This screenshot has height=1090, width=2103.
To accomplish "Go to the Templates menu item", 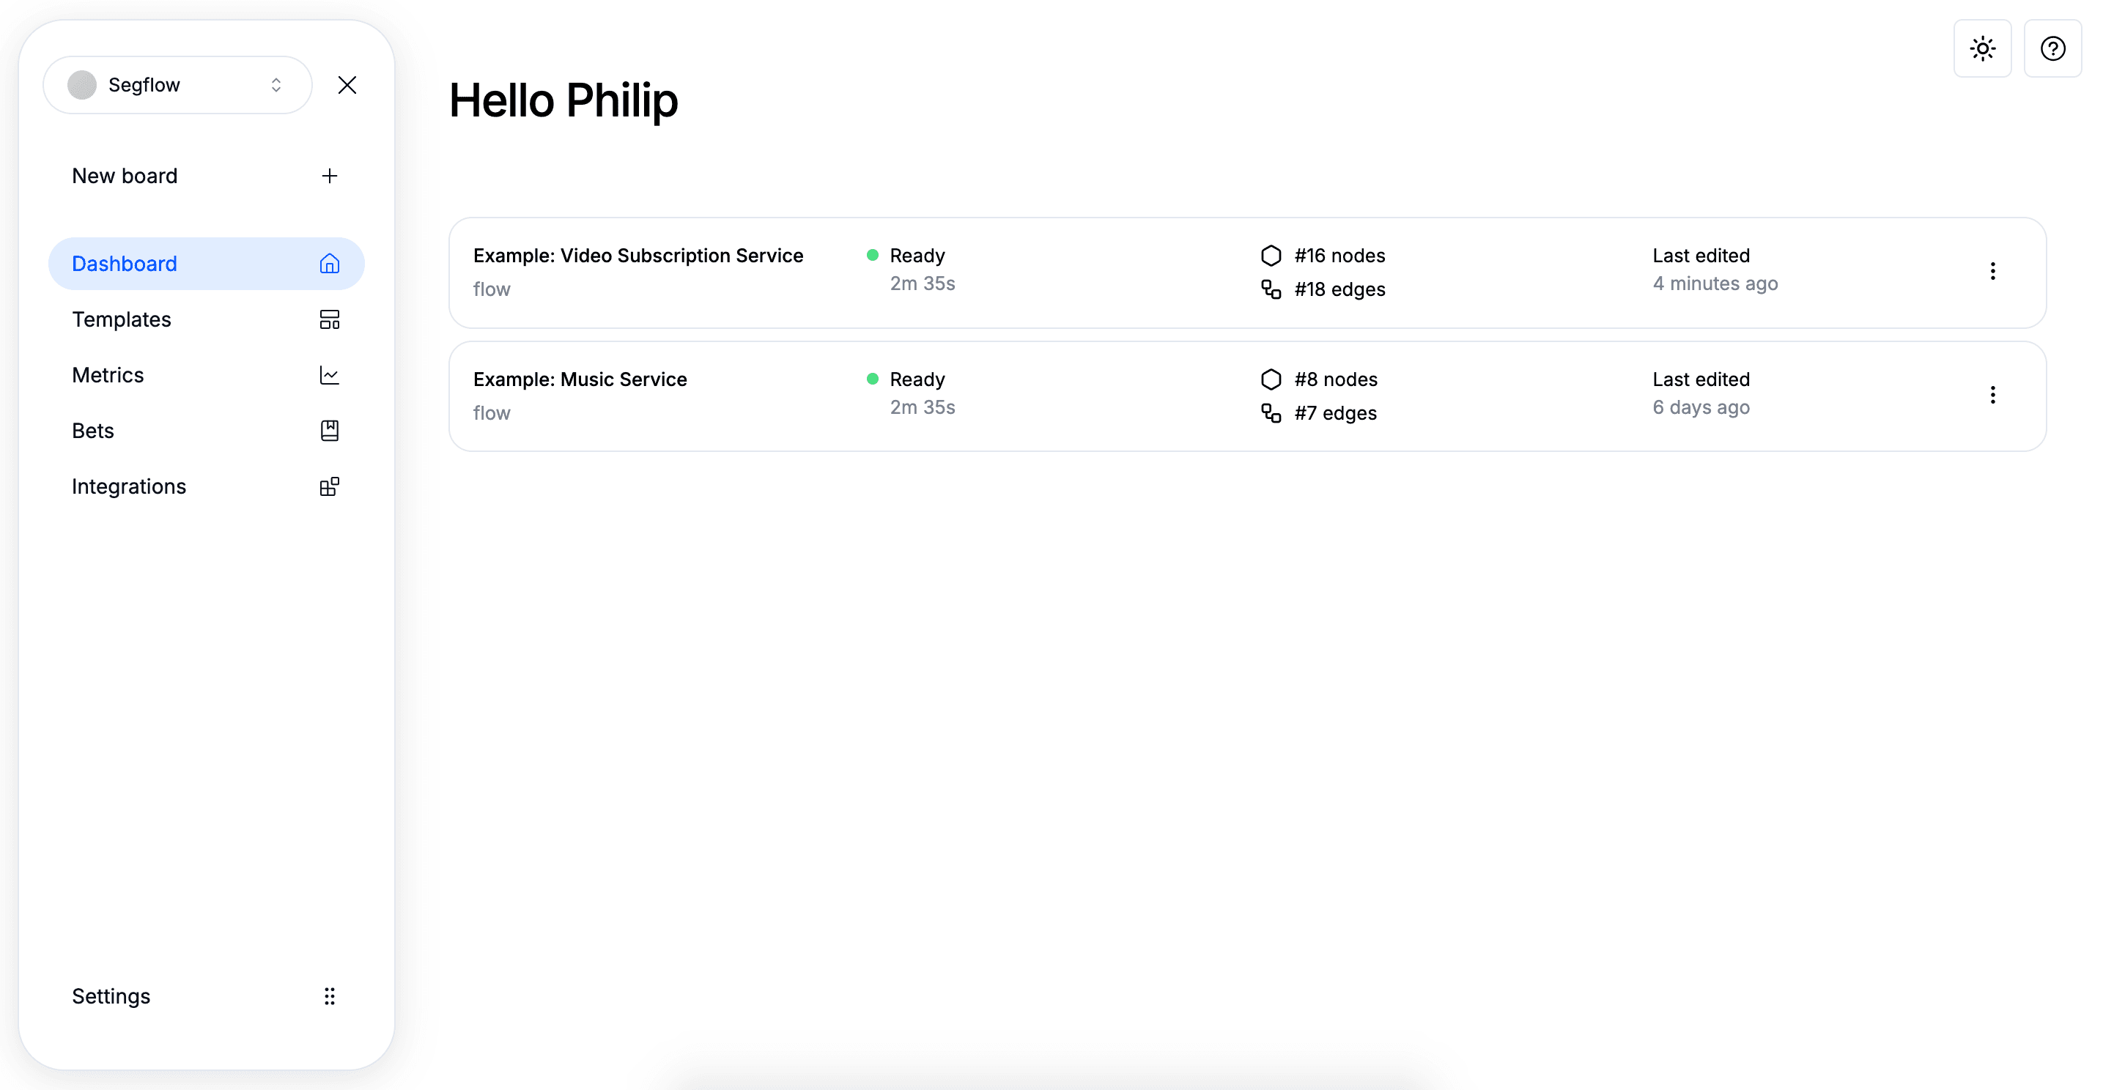I will (x=122, y=320).
